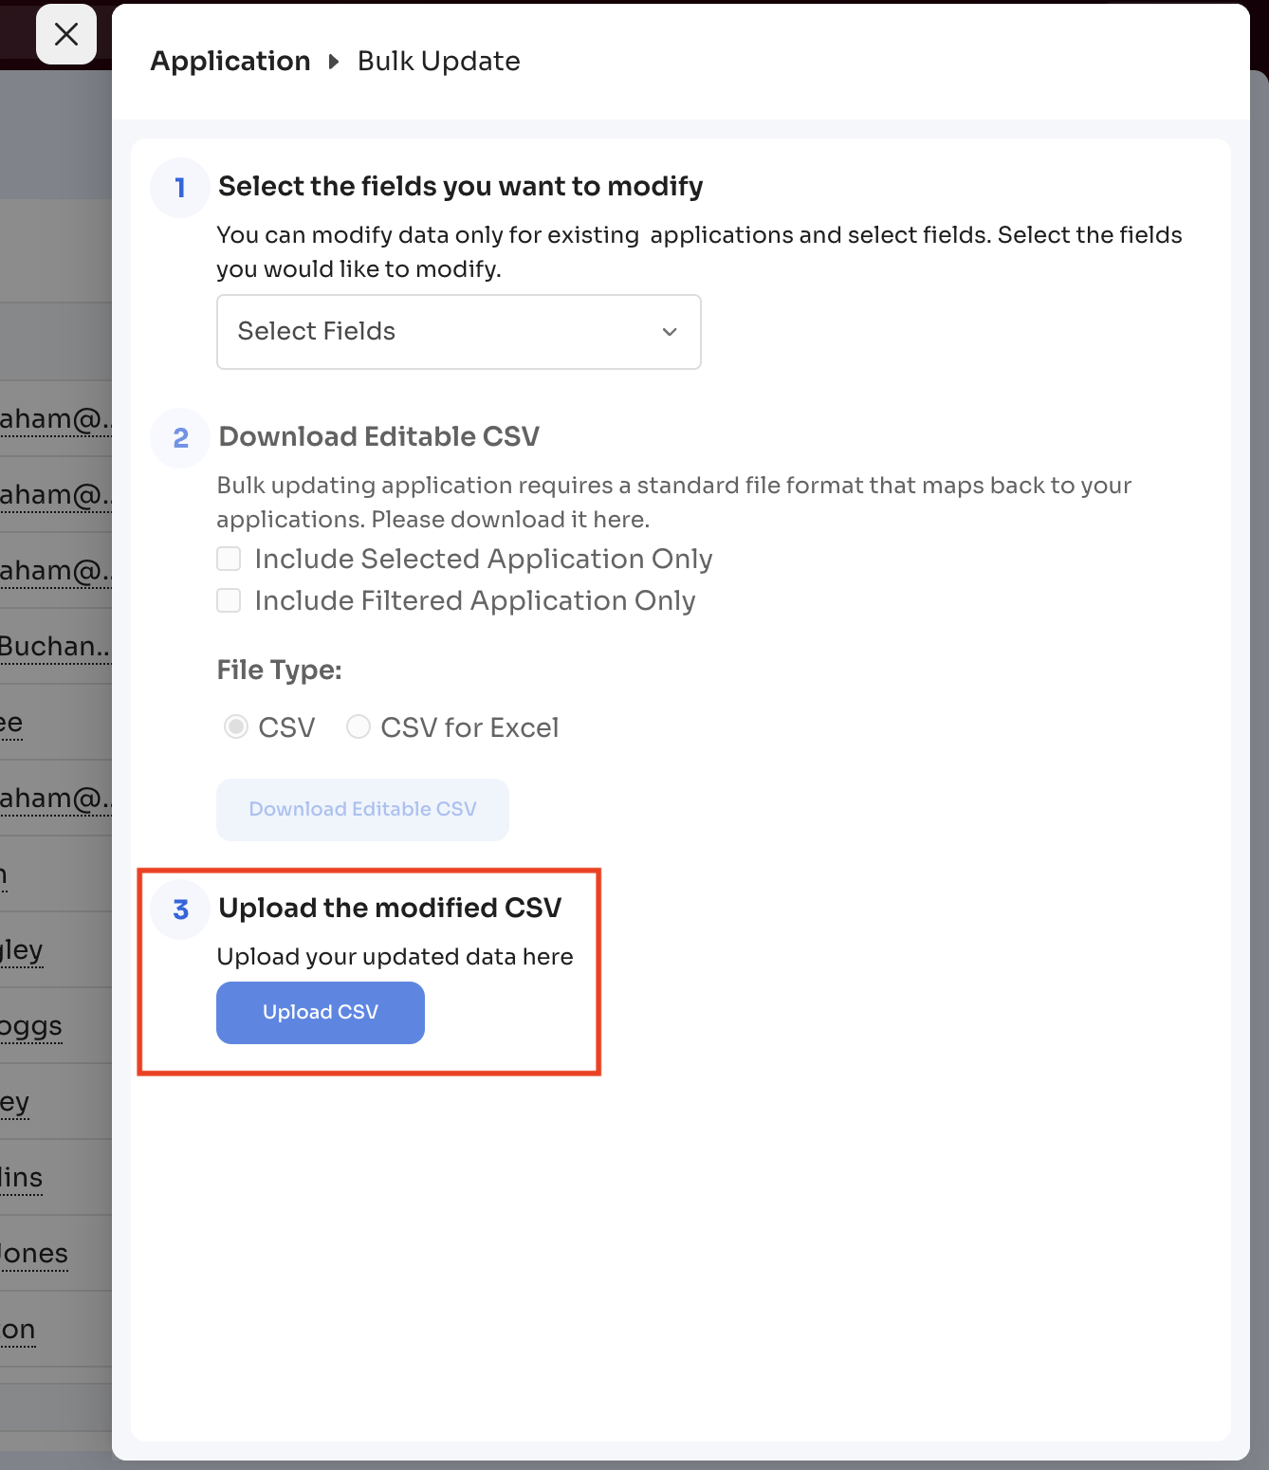
Task: Click the breadcrumb arrow separator icon
Action: pos(334,63)
